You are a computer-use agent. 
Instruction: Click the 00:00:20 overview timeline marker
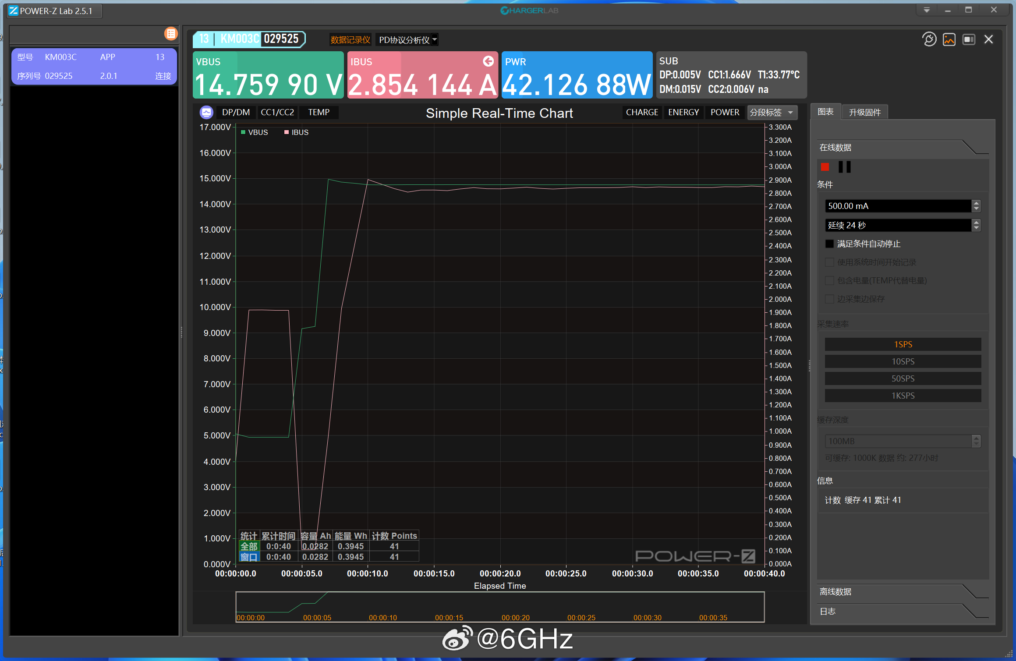pos(516,618)
